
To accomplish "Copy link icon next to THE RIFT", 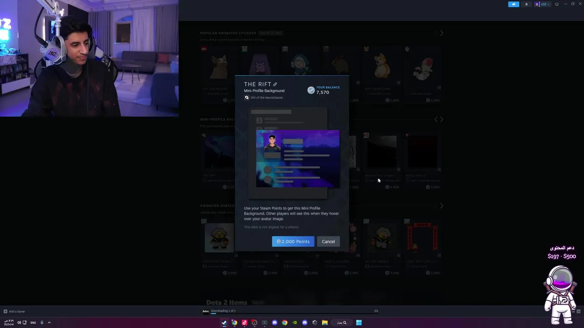I will 275,84.
